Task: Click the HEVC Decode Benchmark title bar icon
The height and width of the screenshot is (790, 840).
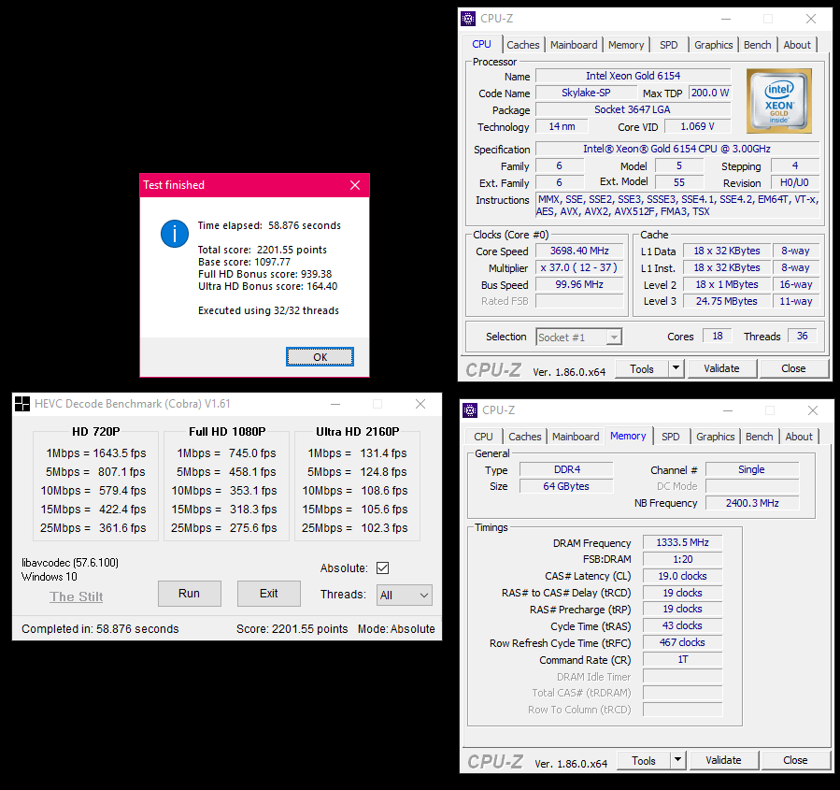Action: tap(22, 404)
